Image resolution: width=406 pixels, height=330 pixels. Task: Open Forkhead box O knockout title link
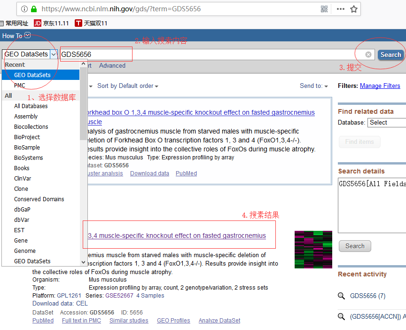201,117
